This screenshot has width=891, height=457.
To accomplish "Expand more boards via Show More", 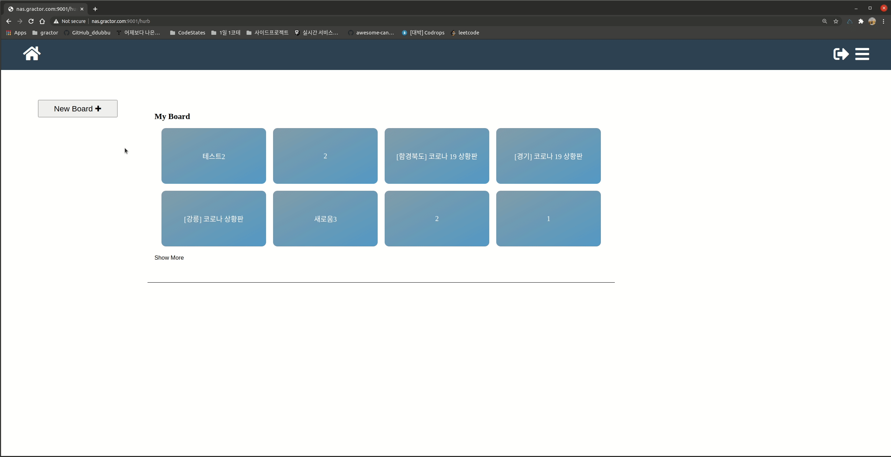I will coord(169,258).
